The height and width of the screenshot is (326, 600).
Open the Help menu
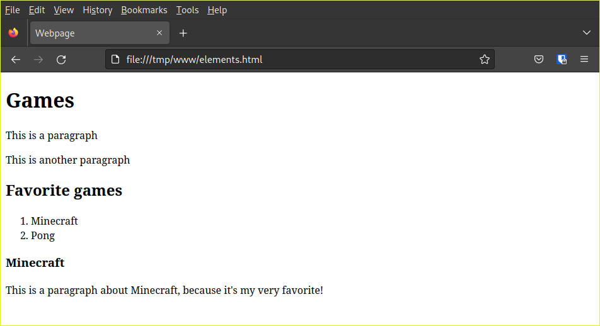point(217,10)
